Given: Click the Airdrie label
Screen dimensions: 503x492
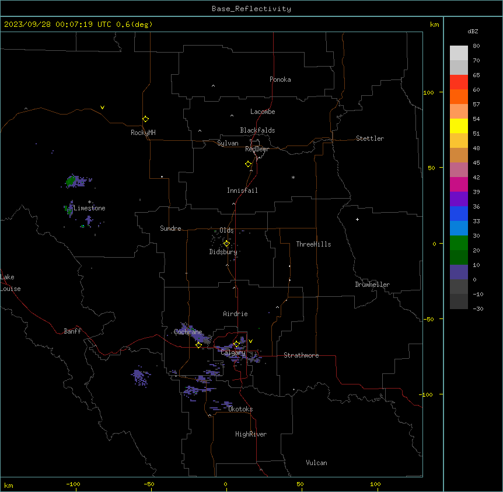Looking at the screenshot, I should [x=235, y=314].
